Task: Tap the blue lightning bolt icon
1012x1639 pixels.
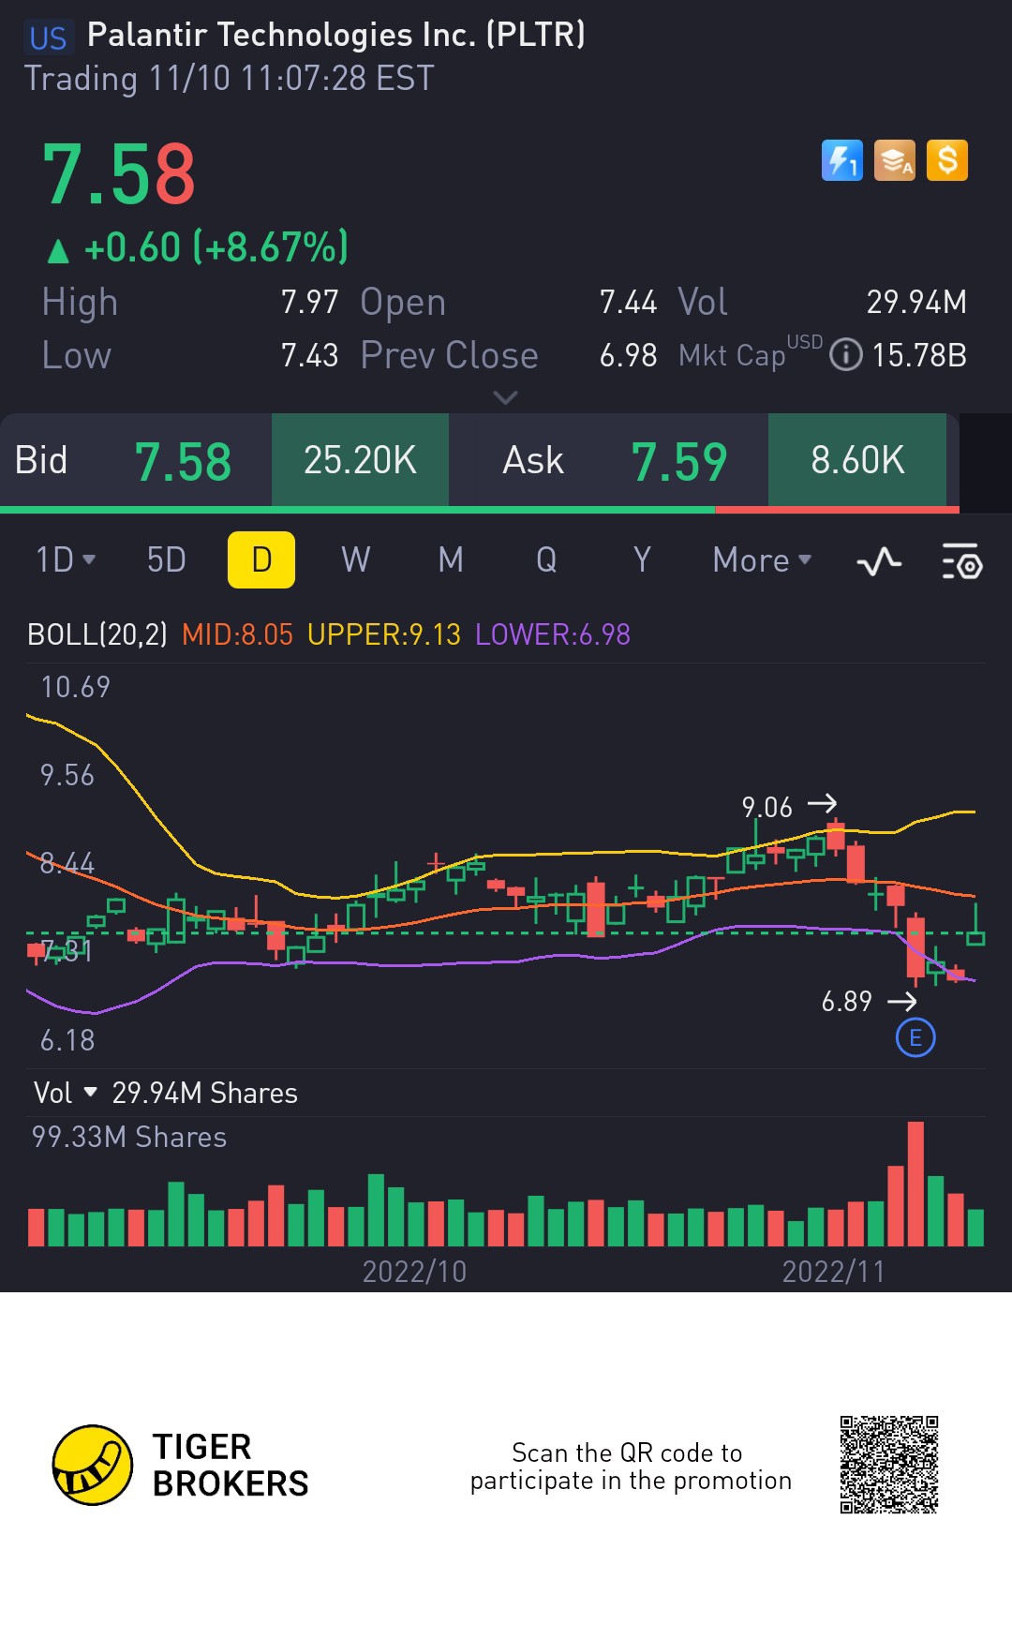Action: [841, 160]
